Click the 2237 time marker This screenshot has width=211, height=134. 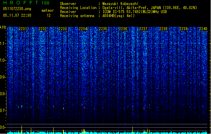[143, 28]
